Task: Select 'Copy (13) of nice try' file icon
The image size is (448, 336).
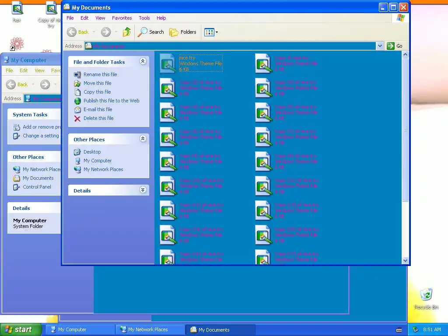Action: point(263,210)
